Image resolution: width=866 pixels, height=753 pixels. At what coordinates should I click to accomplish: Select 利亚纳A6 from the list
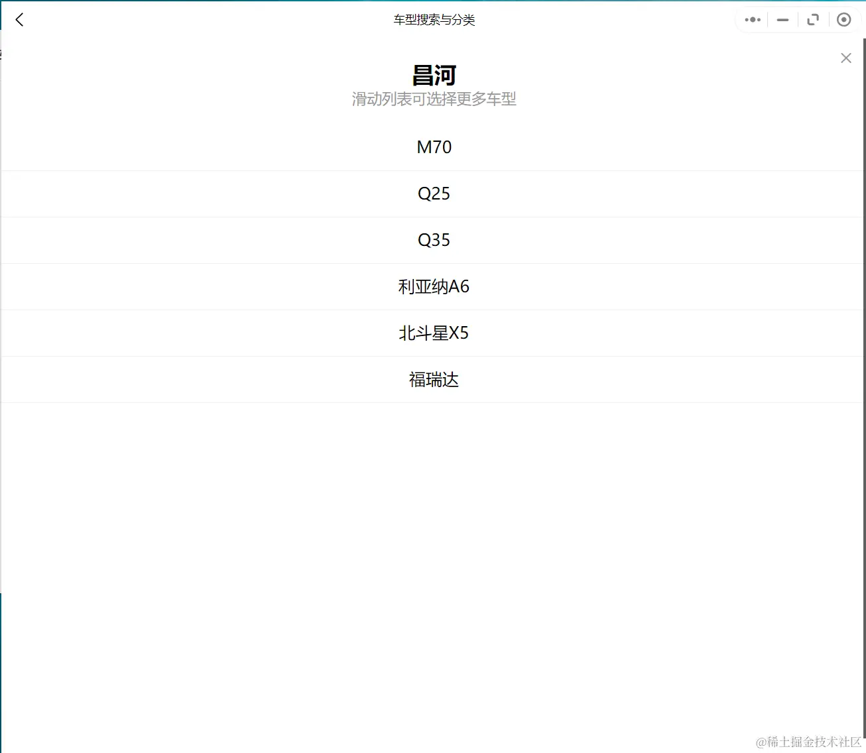pos(434,286)
